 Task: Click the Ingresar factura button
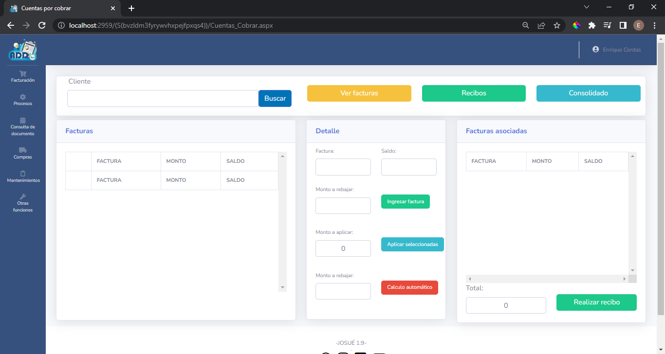[405, 201]
